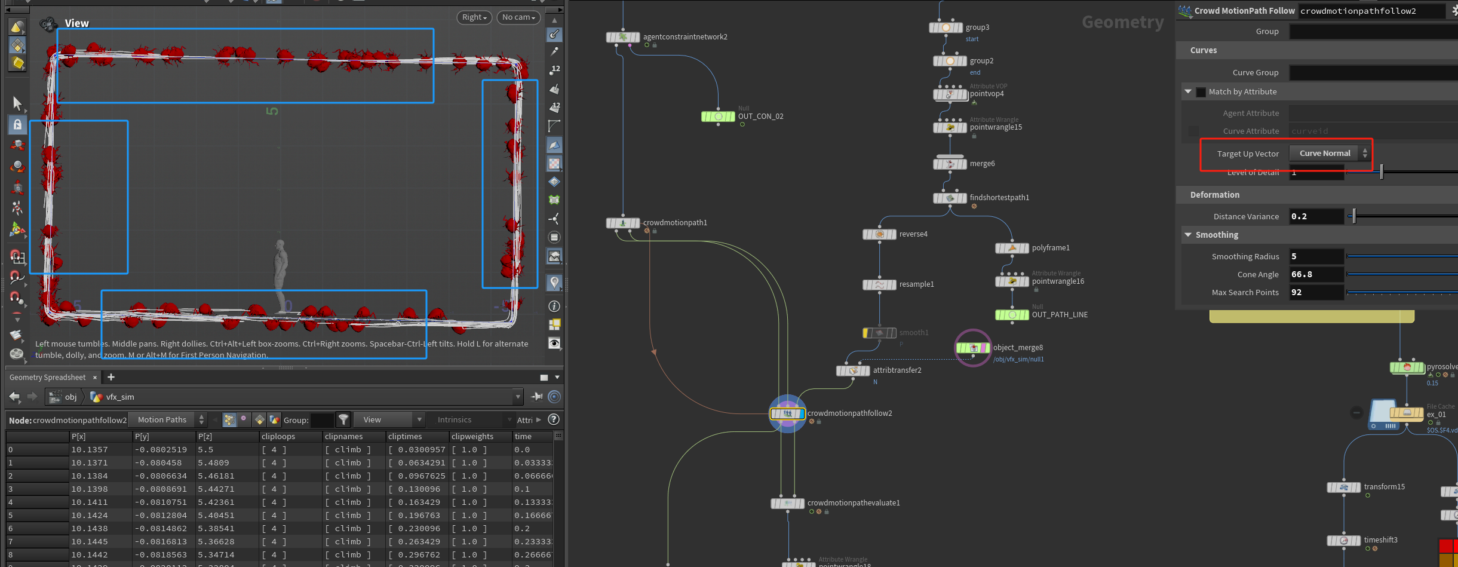The height and width of the screenshot is (567, 1458).
Task: Toggle the Secure Selection lock icon
Action: pyautogui.click(x=17, y=124)
